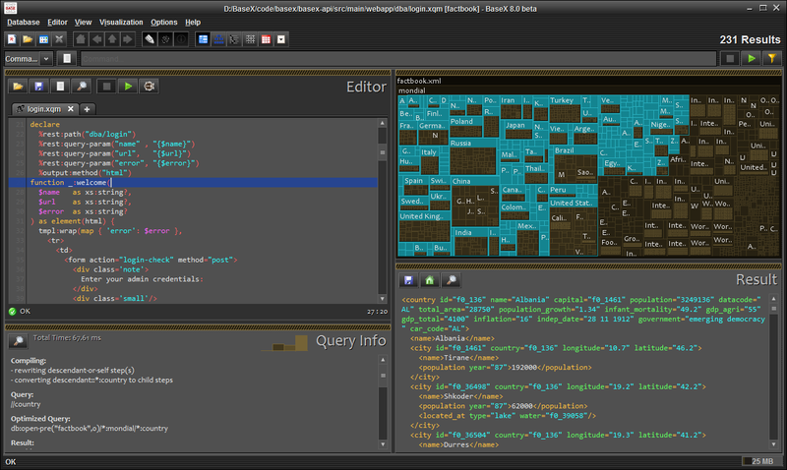The image size is (787, 470).
Task: Go up one level with up arrow
Action: 112,39
